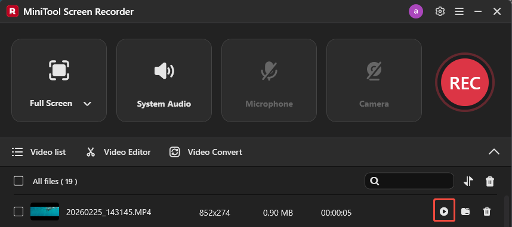Toggle System Audio recording
This screenshot has height=227, width=512.
[x=164, y=80]
